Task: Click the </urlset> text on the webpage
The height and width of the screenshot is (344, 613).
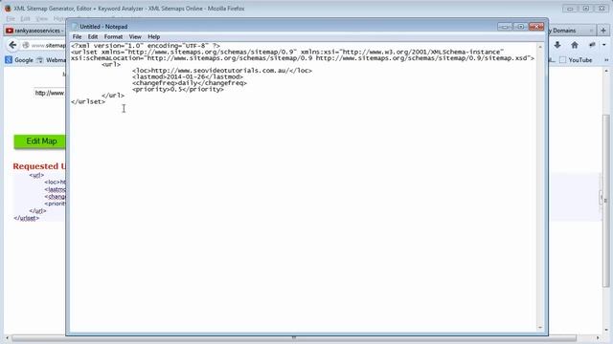Action: (x=27, y=218)
